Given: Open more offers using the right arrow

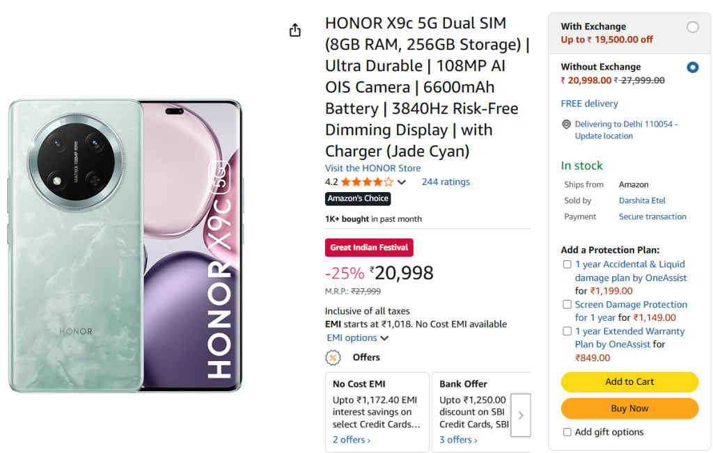Looking at the screenshot, I should (x=521, y=415).
